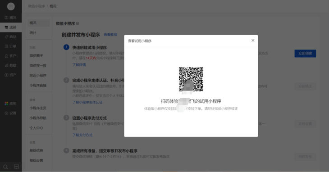The width and height of the screenshot is (329, 172).
Task: Open 应用 in the left sidebar
Action: pyautogui.click(x=11, y=104)
